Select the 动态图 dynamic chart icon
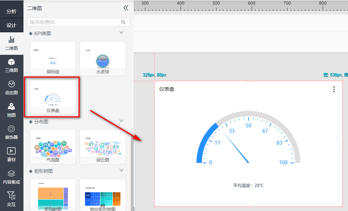The height and width of the screenshot is (211, 348). tap(11, 84)
